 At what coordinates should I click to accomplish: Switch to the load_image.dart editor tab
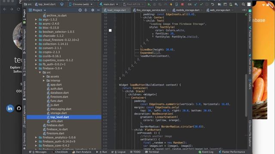coord(116,10)
